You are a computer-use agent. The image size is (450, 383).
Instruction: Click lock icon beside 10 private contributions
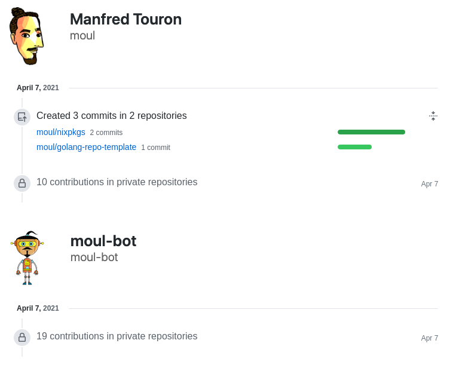(x=22, y=183)
